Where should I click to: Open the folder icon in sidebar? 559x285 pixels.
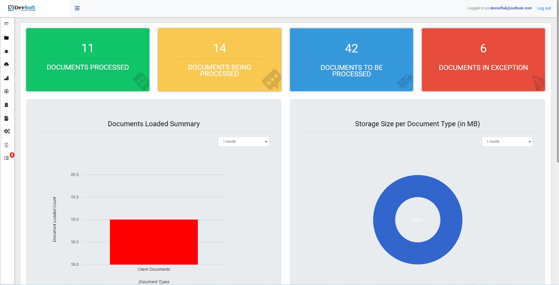tap(6, 38)
